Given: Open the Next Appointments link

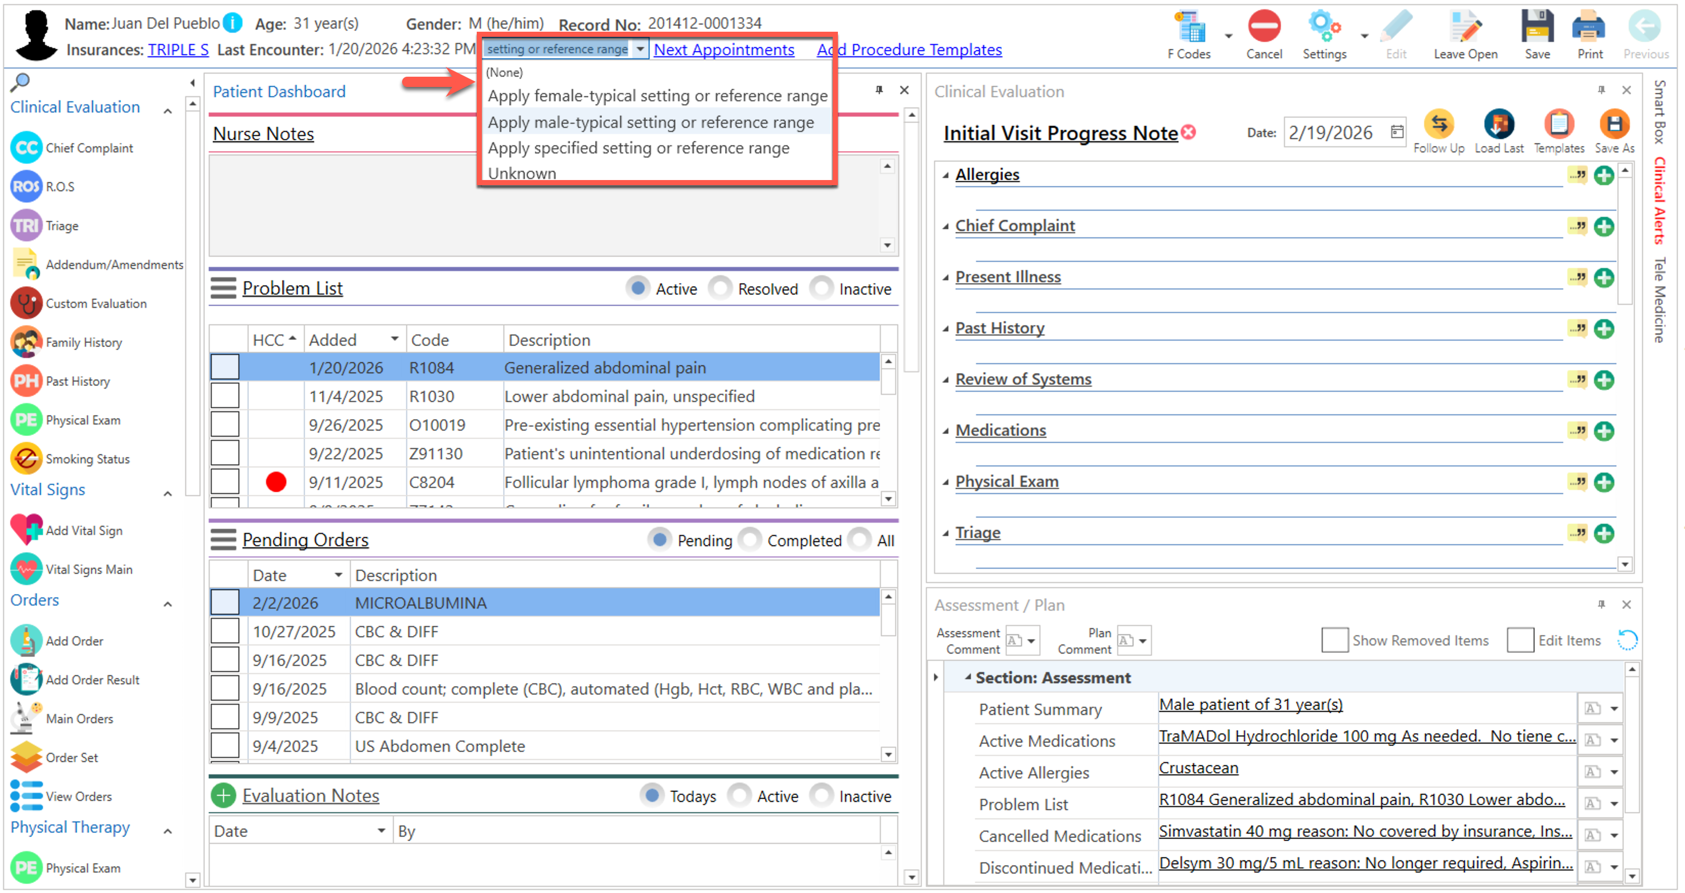Looking at the screenshot, I should [723, 50].
